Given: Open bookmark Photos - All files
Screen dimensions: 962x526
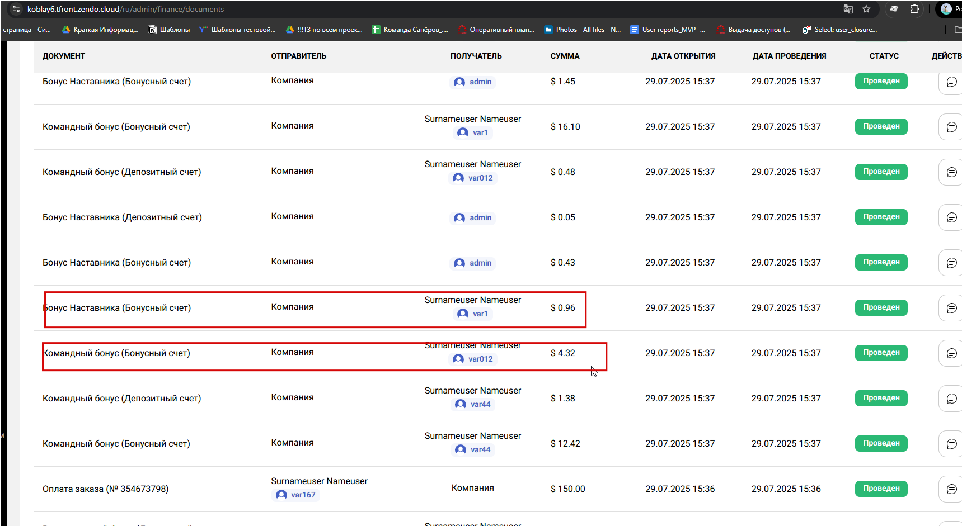Looking at the screenshot, I should [x=583, y=30].
